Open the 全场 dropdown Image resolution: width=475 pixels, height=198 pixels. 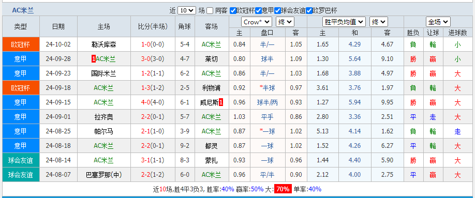click(438, 22)
